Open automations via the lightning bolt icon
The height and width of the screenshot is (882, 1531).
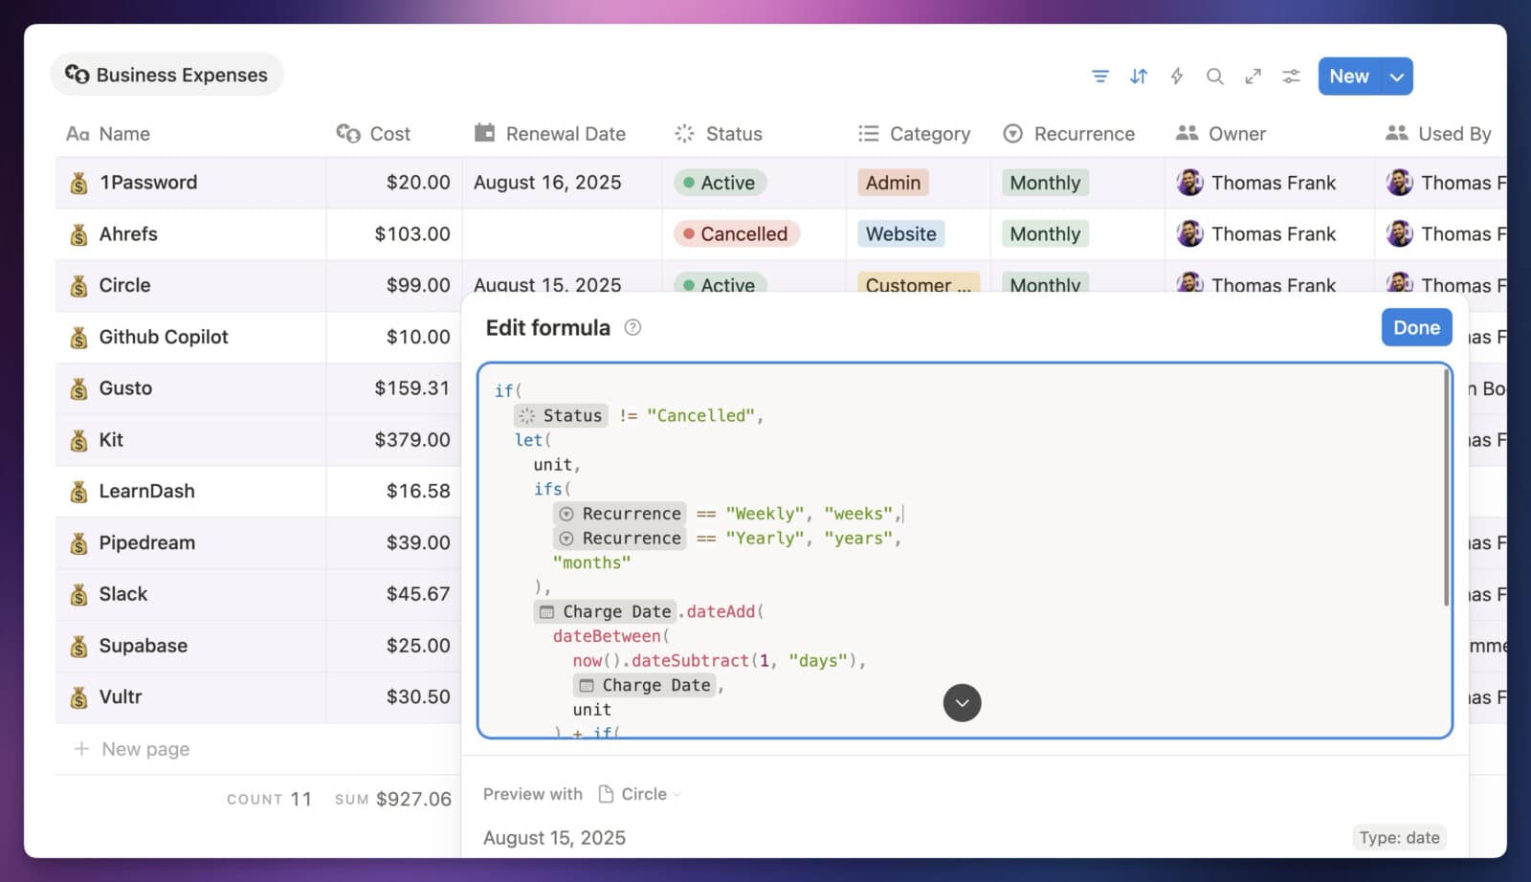coord(1177,76)
